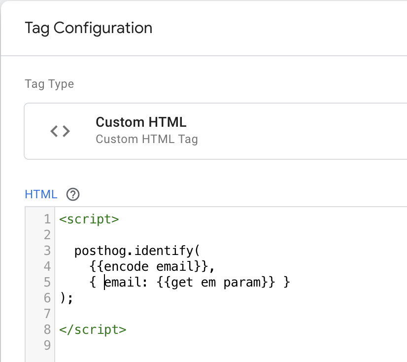Click the {{get em param}} variable in code
407x362 pixels.
click(216, 282)
